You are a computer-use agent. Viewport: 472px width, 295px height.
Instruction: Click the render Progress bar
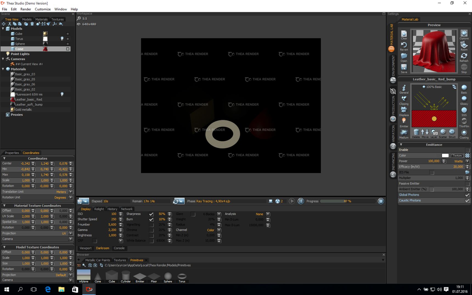click(x=347, y=201)
